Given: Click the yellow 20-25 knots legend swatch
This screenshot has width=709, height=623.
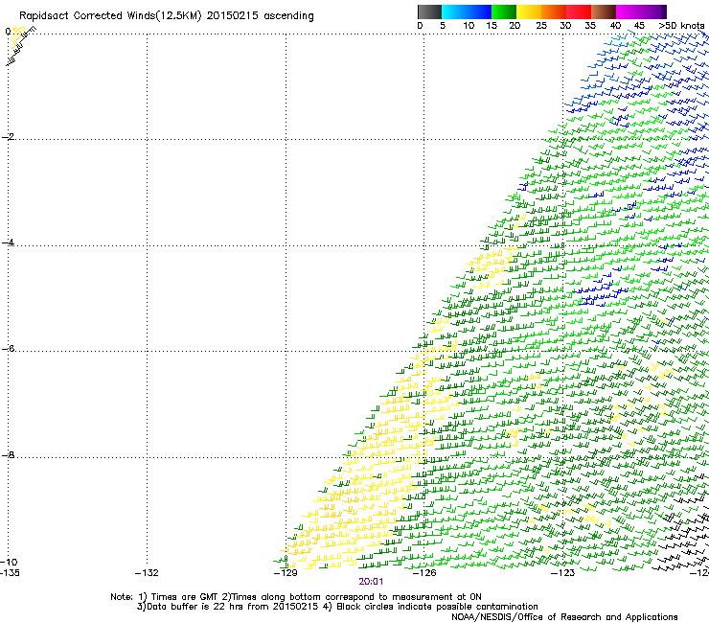Looking at the screenshot, I should click(529, 12).
